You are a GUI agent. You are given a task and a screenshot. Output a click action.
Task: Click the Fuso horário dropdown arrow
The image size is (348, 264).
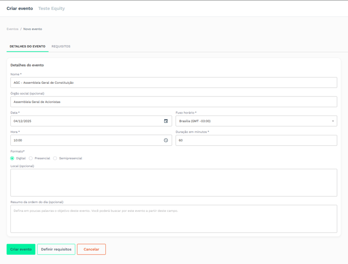(333, 121)
